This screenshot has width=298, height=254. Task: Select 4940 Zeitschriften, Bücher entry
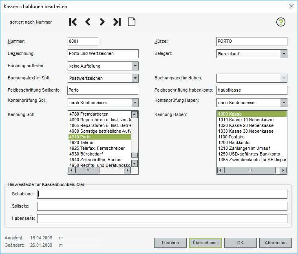click(x=99, y=160)
